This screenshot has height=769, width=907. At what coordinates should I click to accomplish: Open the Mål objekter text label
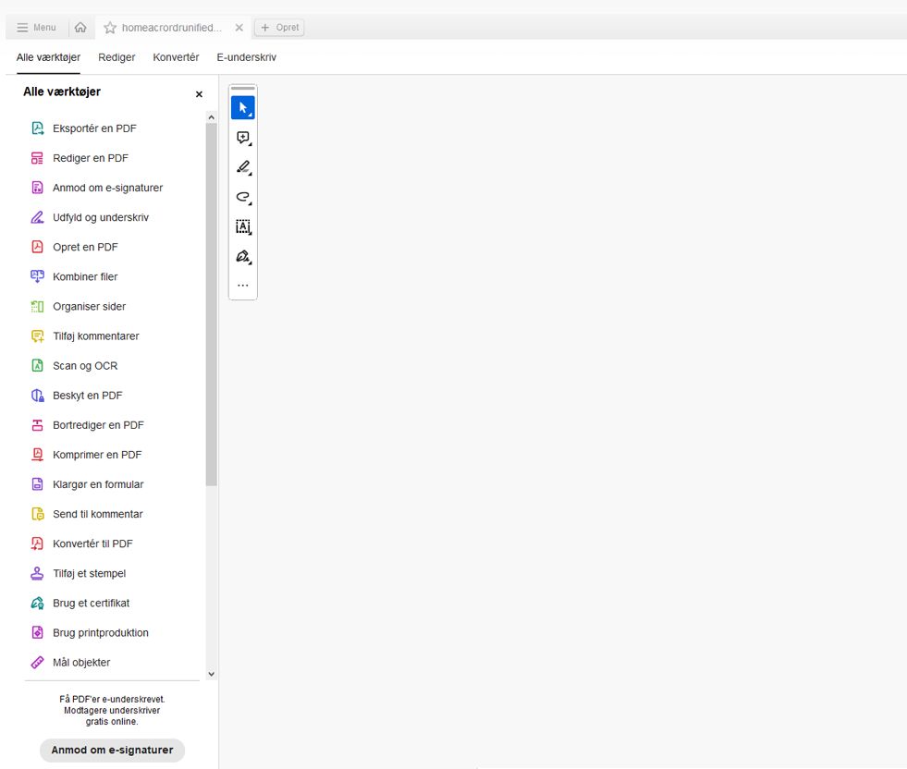tap(81, 663)
